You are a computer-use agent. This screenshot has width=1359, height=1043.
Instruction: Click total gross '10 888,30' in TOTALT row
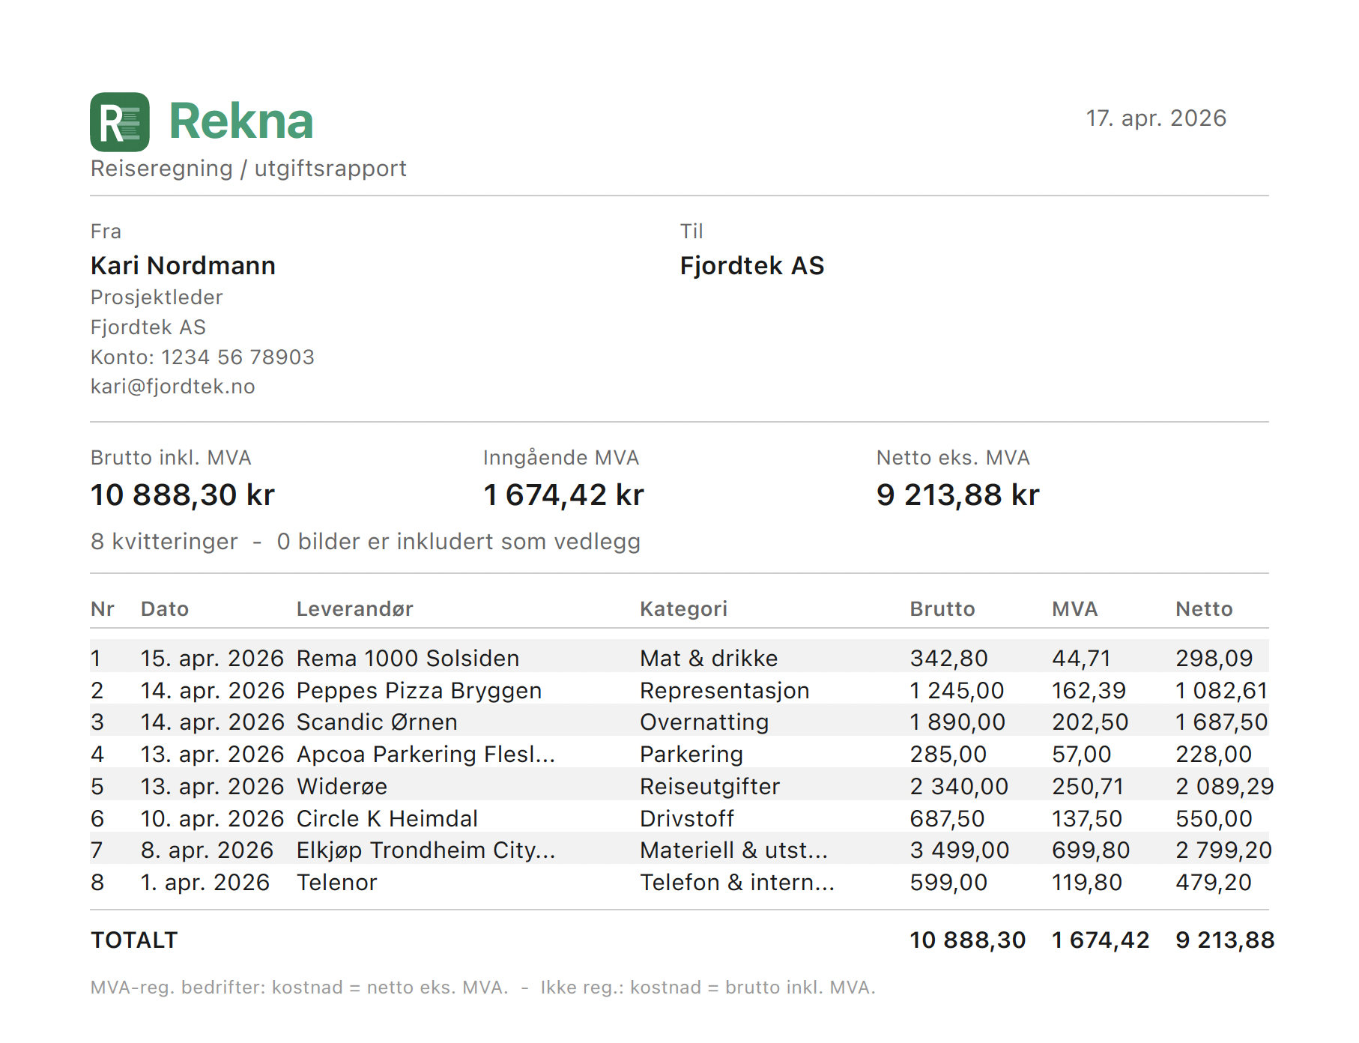click(967, 940)
